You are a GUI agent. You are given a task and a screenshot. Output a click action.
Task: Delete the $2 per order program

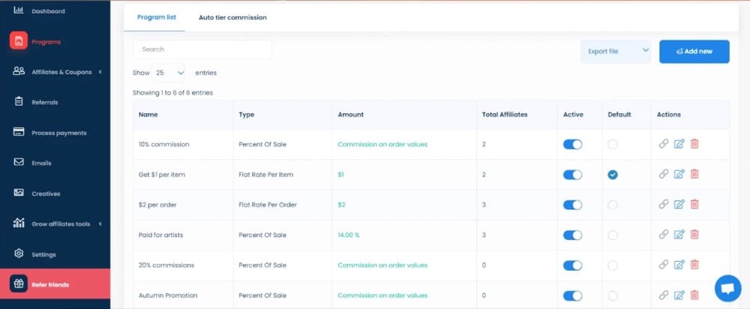coord(694,204)
